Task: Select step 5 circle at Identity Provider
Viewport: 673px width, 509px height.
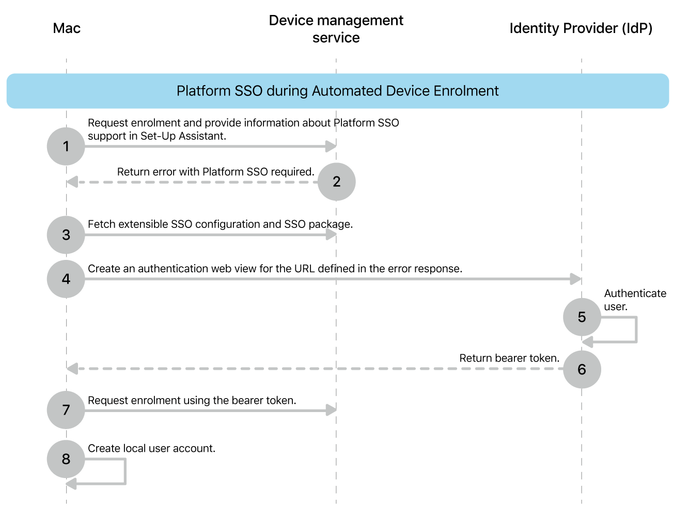Action: 582,317
